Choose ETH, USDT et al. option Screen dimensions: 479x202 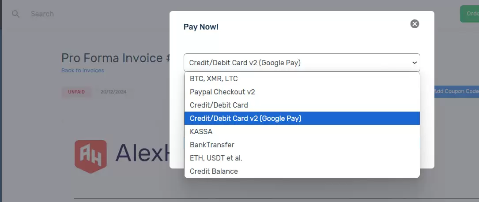point(302,158)
